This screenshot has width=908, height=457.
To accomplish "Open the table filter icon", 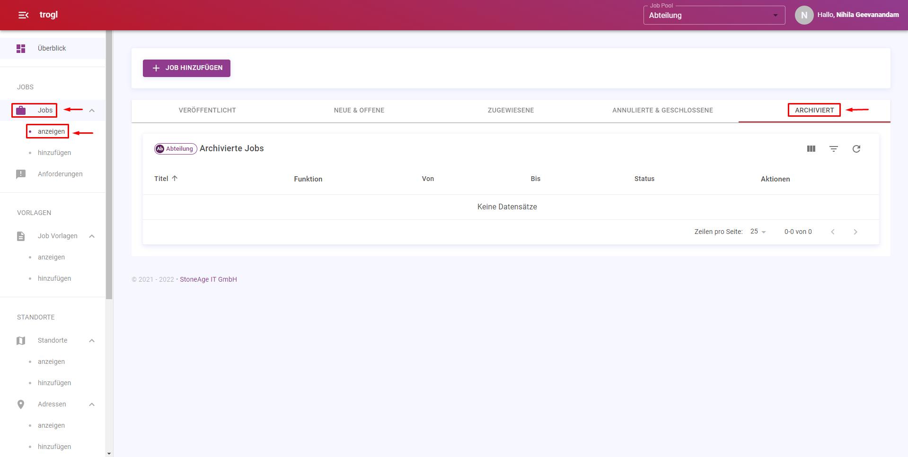I will point(834,149).
